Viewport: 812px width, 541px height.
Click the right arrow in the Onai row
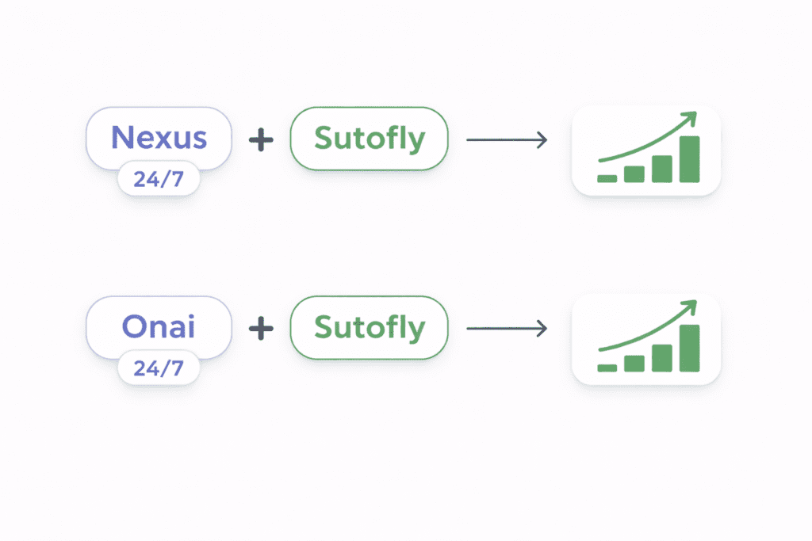(x=507, y=329)
